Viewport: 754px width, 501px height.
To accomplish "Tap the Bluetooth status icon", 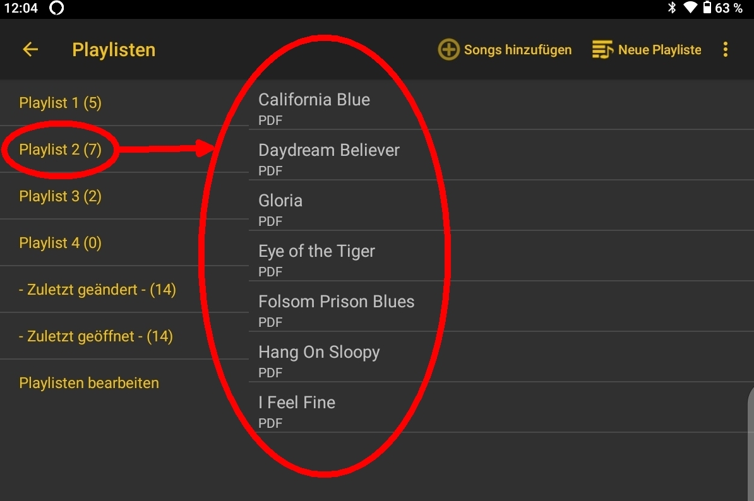I will point(672,8).
